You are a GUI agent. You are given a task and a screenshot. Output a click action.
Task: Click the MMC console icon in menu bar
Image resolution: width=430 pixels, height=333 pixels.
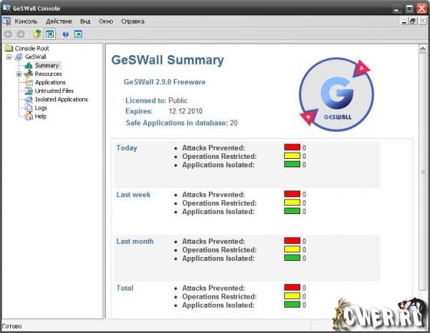pos(7,21)
